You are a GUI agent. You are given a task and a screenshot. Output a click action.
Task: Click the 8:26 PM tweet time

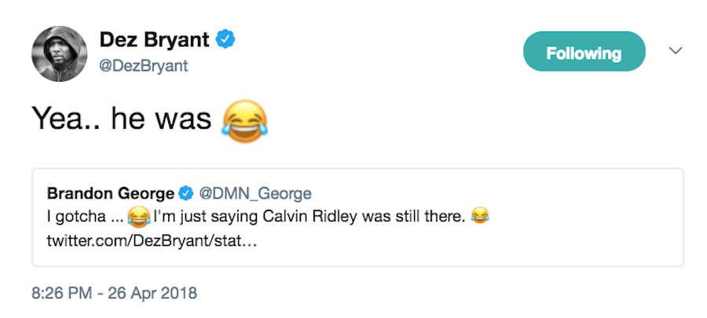tap(61, 294)
